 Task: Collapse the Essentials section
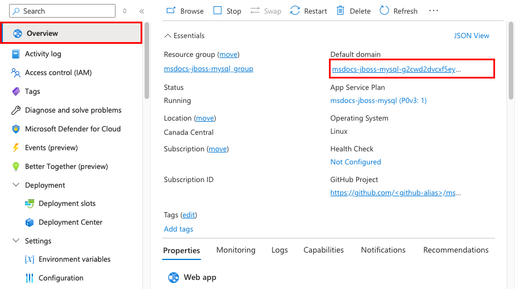coord(167,36)
